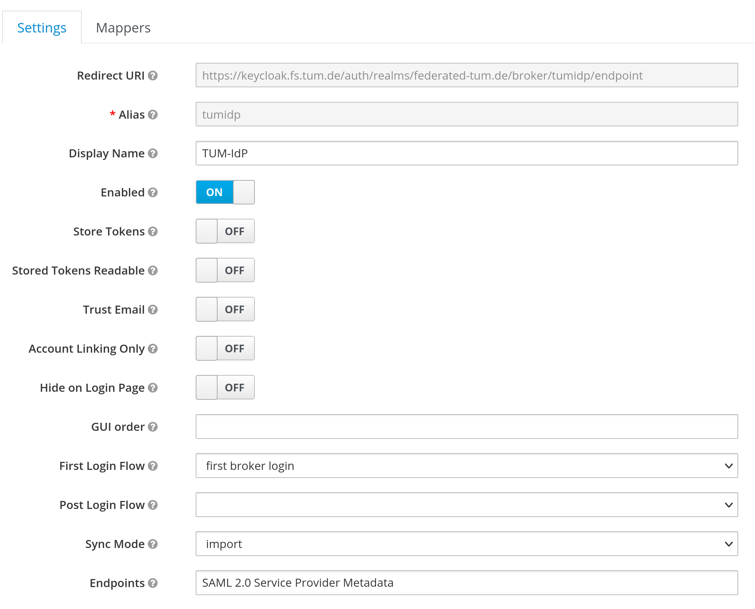This screenshot has width=755, height=609.
Task: Click the Display Name text field
Action: coord(466,153)
